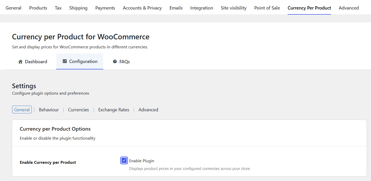
Task: Click 'Enable or disable the plugin functionality' text
Action: 58,138
